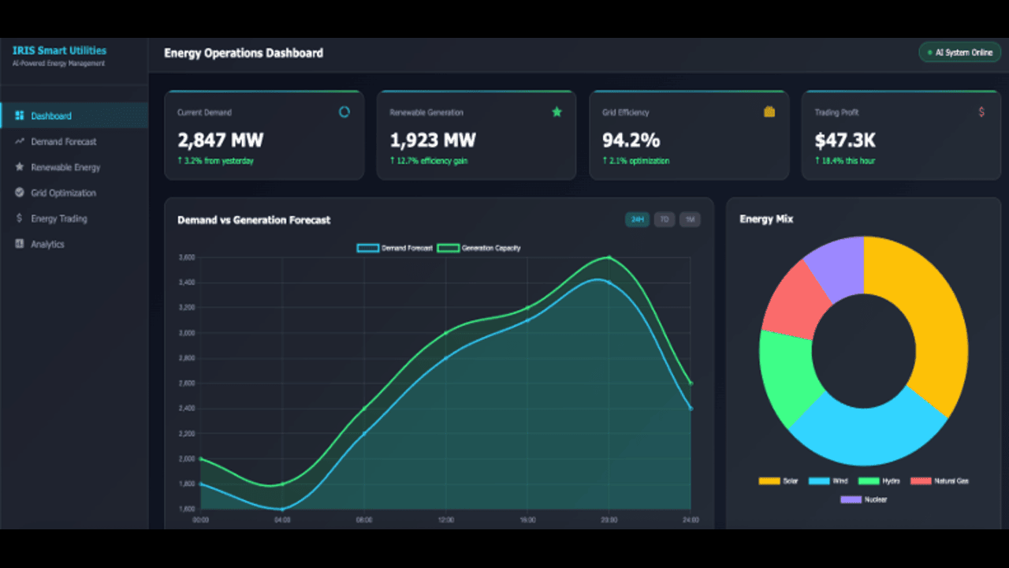Screen dimensions: 1009x568
Task: Click the Demand Forecast trend-line icon
Action: tap(20, 141)
